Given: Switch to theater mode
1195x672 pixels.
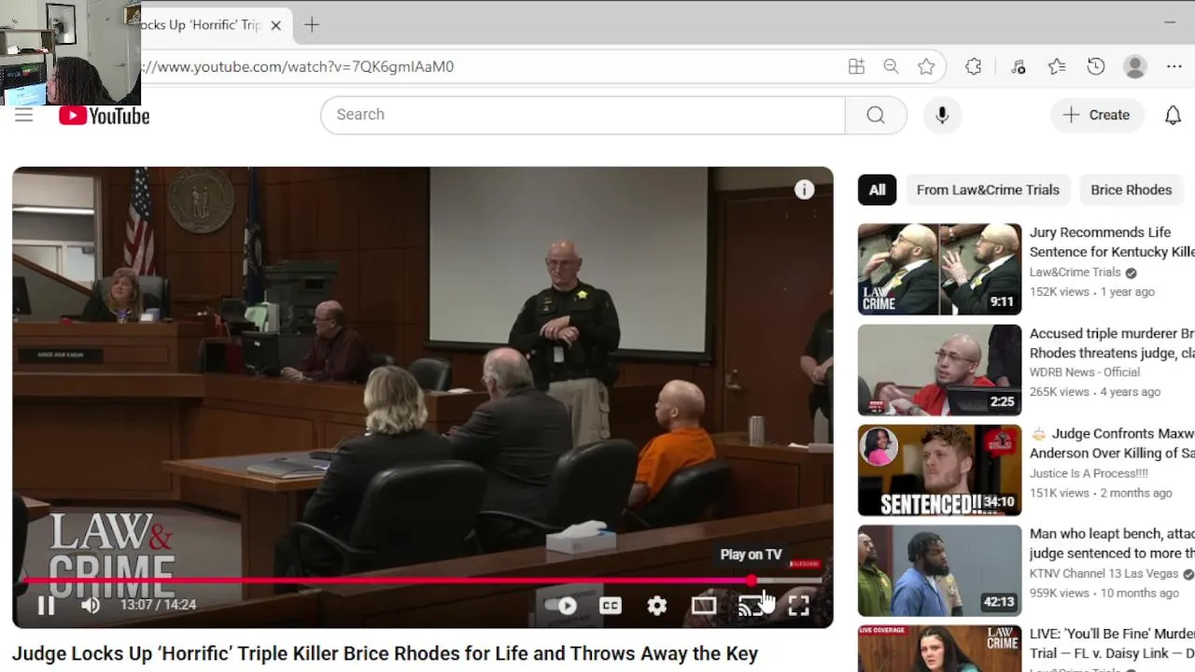Looking at the screenshot, I should (704, 605).
